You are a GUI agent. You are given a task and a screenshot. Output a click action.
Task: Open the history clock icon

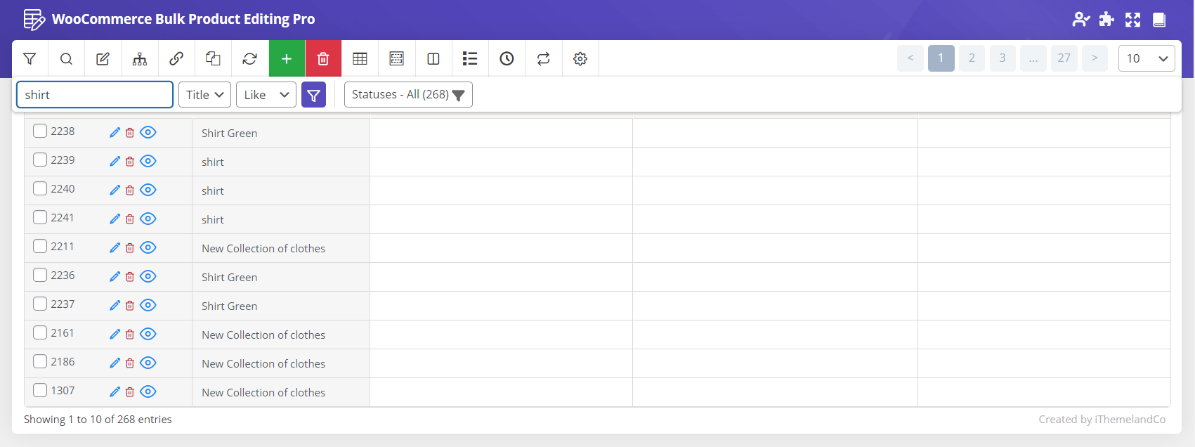pyautogui.click(x=507, y=59)
